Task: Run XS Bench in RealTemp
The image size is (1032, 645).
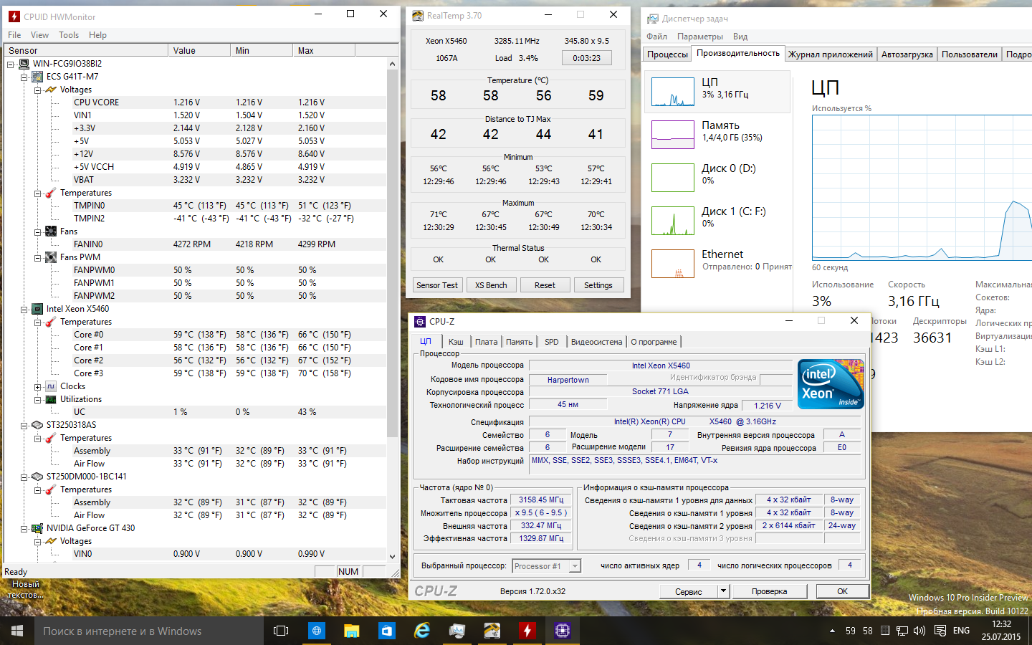Action: click(491, 285)
